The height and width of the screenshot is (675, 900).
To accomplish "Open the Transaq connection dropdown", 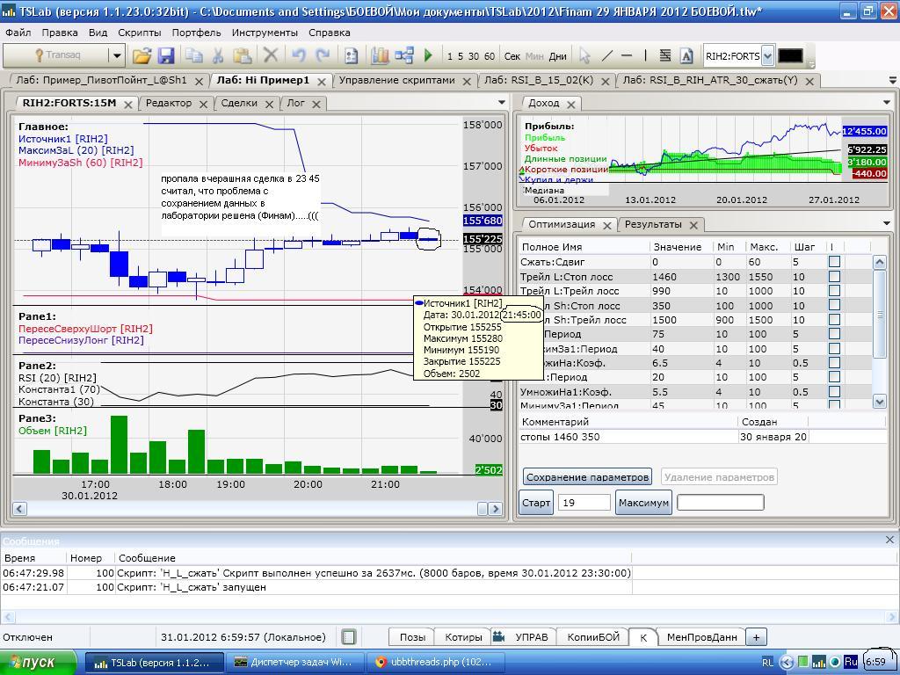I will tap(116, 55).
